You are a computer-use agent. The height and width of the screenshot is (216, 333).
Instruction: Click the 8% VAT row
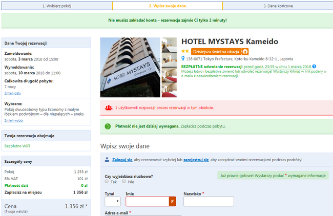(x=46, y=179)
